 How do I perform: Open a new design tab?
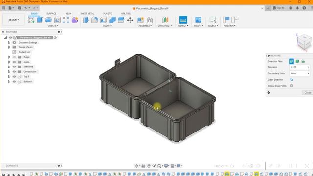tap(268, 8)
